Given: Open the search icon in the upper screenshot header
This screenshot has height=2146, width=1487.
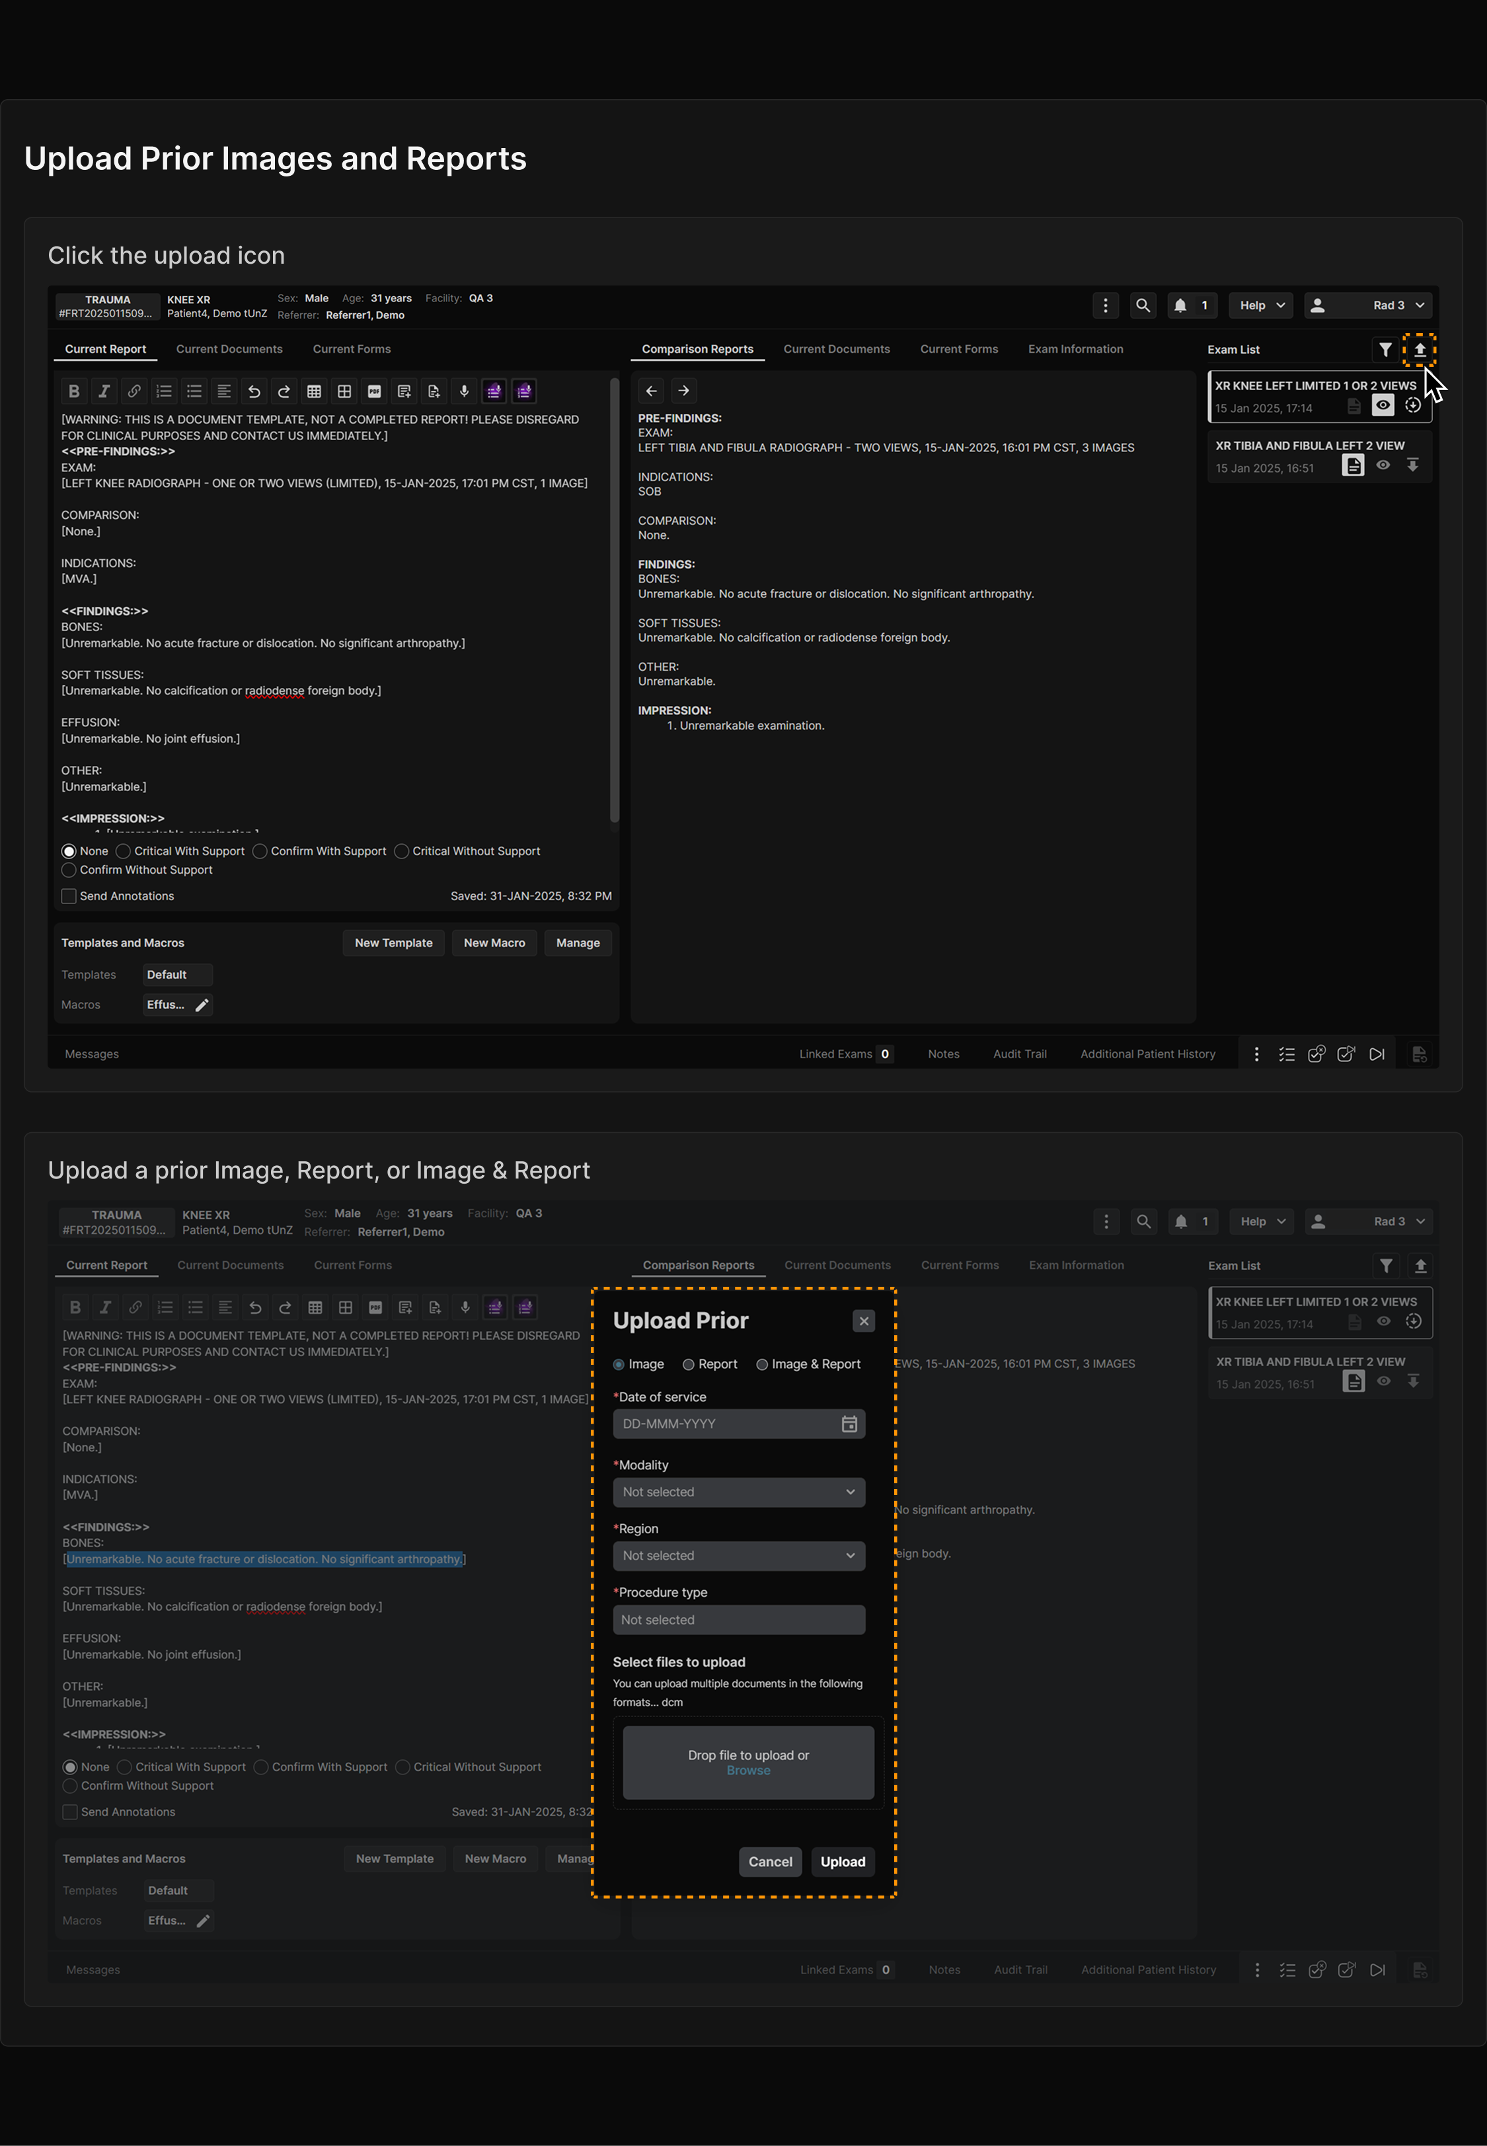Looking at the screenshot, I should [x=1143, y=305].
